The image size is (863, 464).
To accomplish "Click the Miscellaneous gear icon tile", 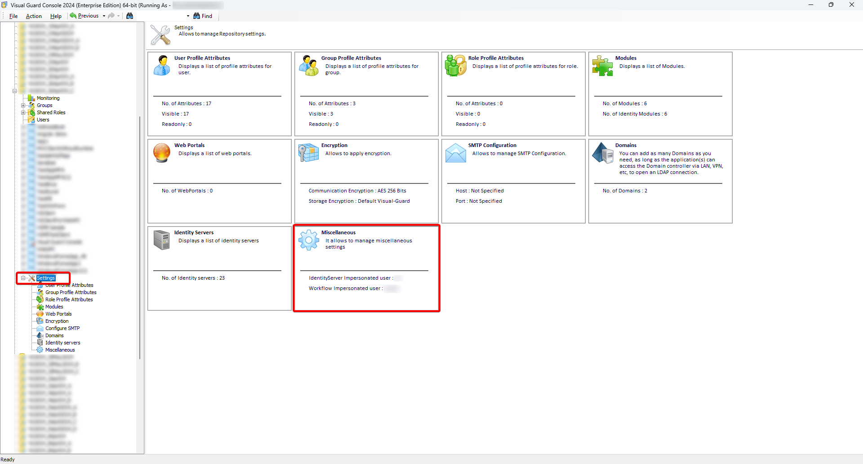I will 309,240.
